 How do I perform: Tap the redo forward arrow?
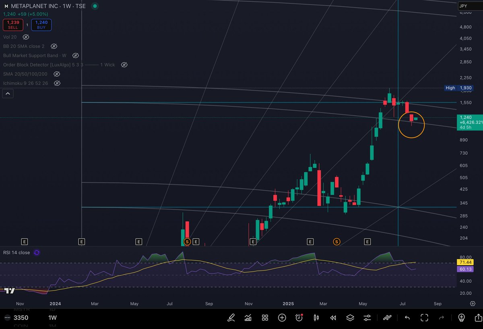(442, 318)
